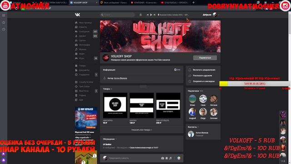Open the YouTuber pack product thumbnail

[x=168, y=105]
